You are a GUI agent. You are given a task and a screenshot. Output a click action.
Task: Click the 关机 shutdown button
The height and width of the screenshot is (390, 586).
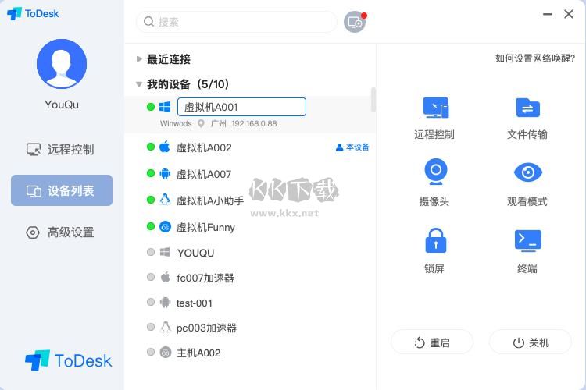pyautogui.click(x=531, y=342)
